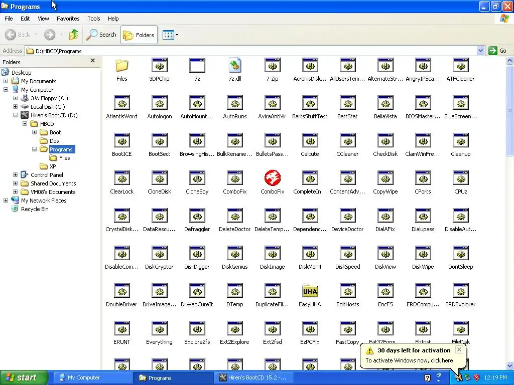Select the Dos folder in tree
This screenshot has height=385, width=514.
[x=54, y=141]
